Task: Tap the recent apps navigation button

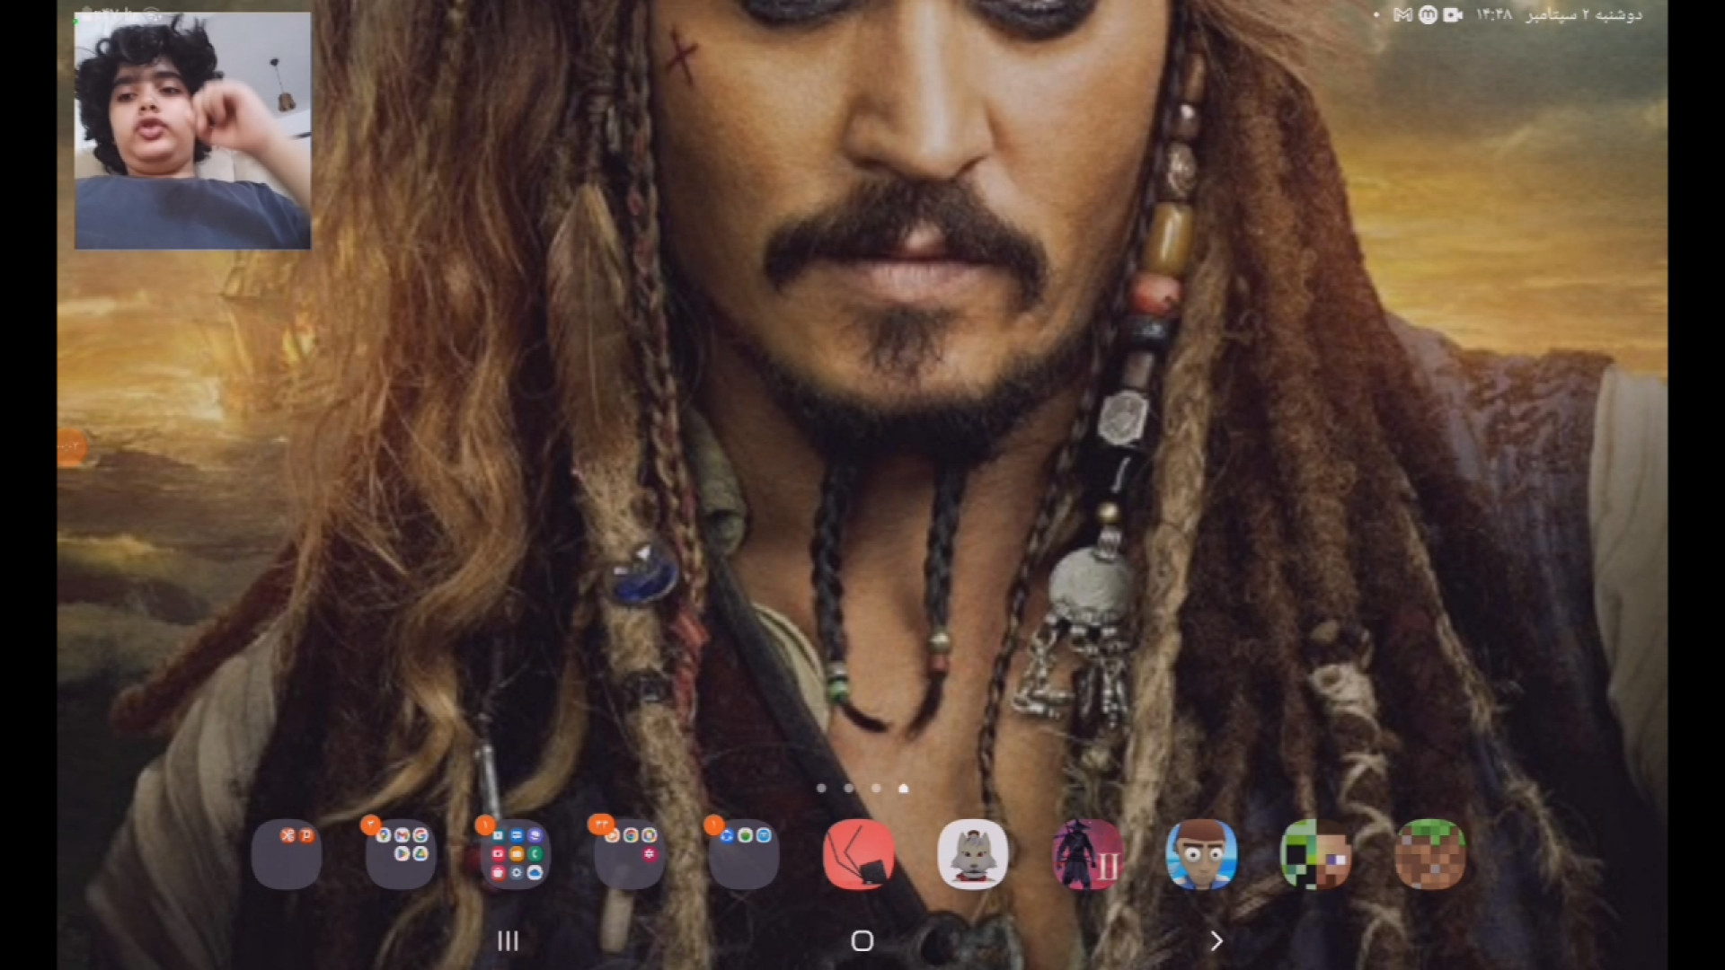Action: point(509,940)
